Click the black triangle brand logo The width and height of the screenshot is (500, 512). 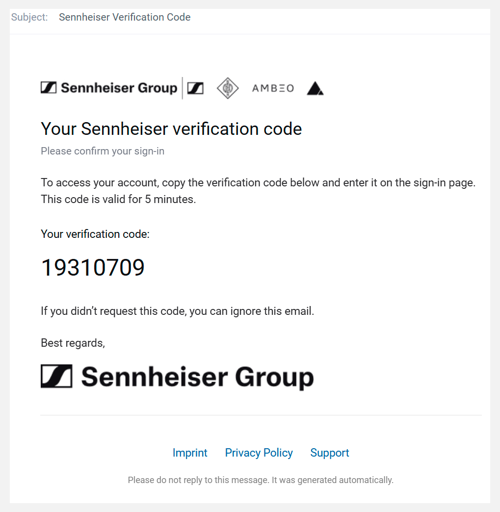tap(315, 88)
